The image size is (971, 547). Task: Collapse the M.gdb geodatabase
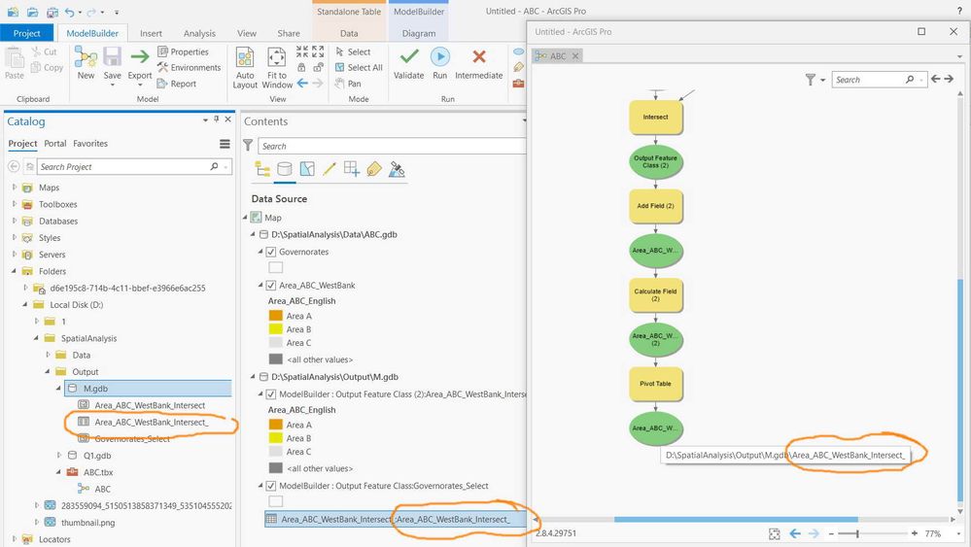59,389
